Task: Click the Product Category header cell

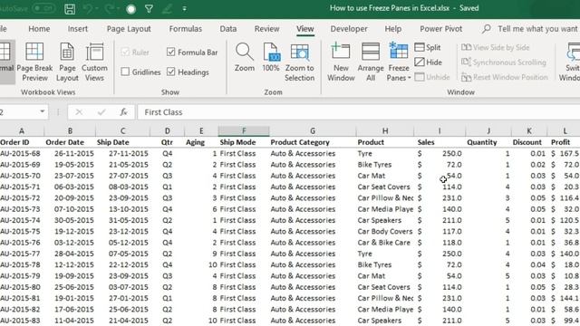Action: click(313, 142)
